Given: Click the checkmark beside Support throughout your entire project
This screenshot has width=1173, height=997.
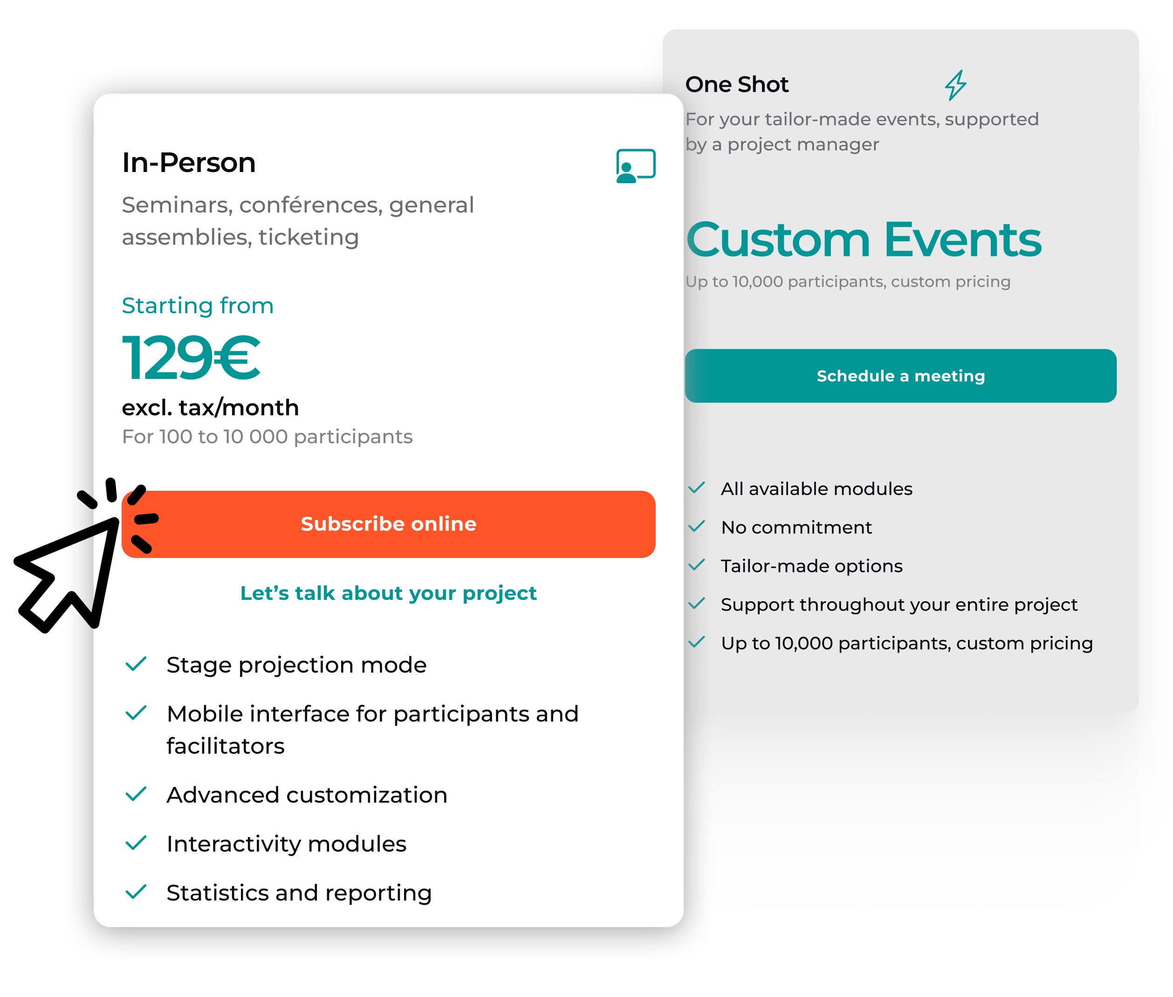Looking at the screenshot, I should click(x=698, y=604).
